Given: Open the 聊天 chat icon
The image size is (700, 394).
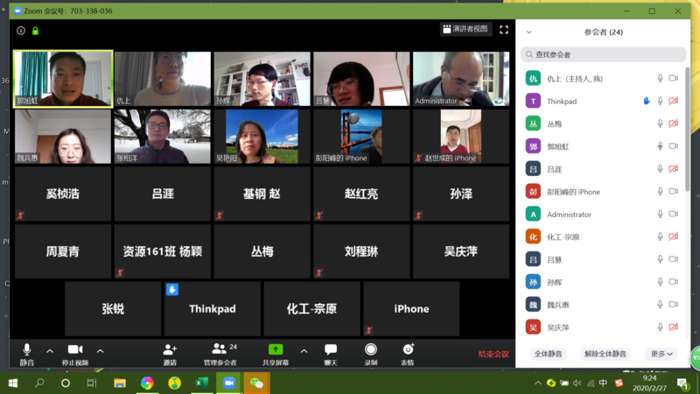Looking at the screenshot, I should point(330,349).
